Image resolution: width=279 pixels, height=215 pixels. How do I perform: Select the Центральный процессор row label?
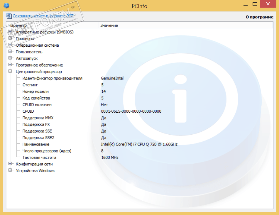click(39, 72)
